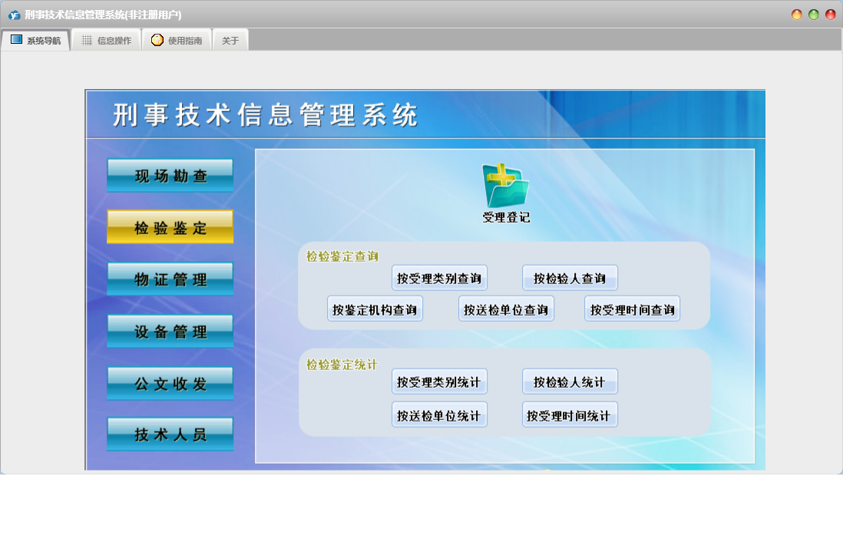The width and height of the screenshot is (843, 552).
Task: Open the 设备管理 module
Action: coord(170,332)
